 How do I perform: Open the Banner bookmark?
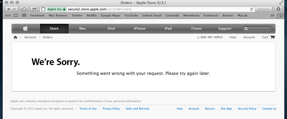point(228,16)
